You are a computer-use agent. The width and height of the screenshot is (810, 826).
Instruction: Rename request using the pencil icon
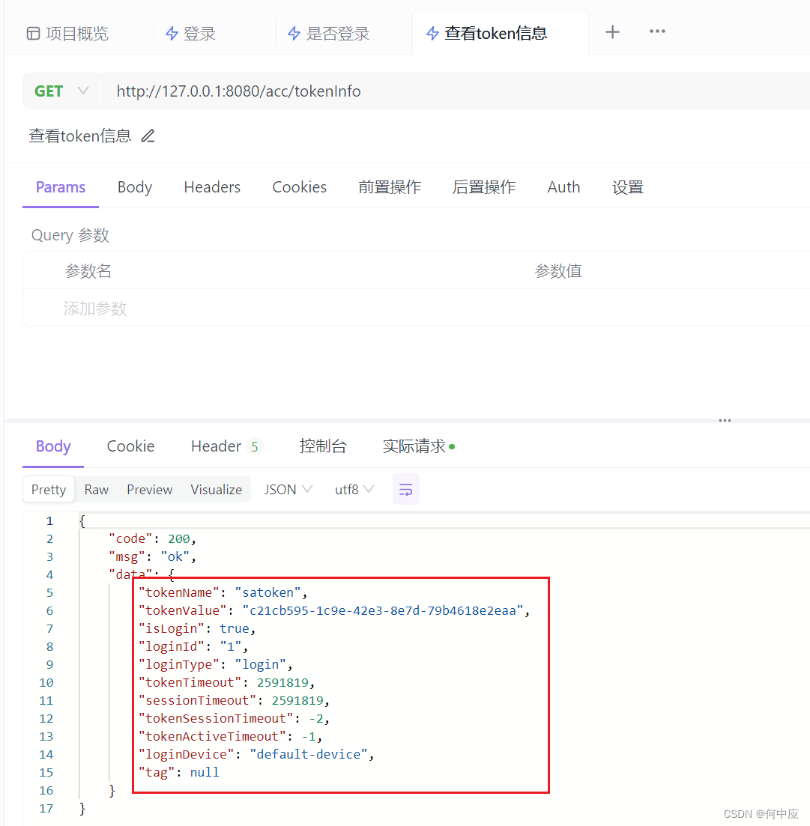pos(147,136)
